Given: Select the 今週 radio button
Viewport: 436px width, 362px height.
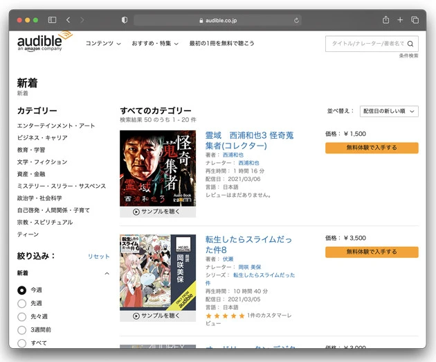Looking at the screenshot, I should [22, 291].
